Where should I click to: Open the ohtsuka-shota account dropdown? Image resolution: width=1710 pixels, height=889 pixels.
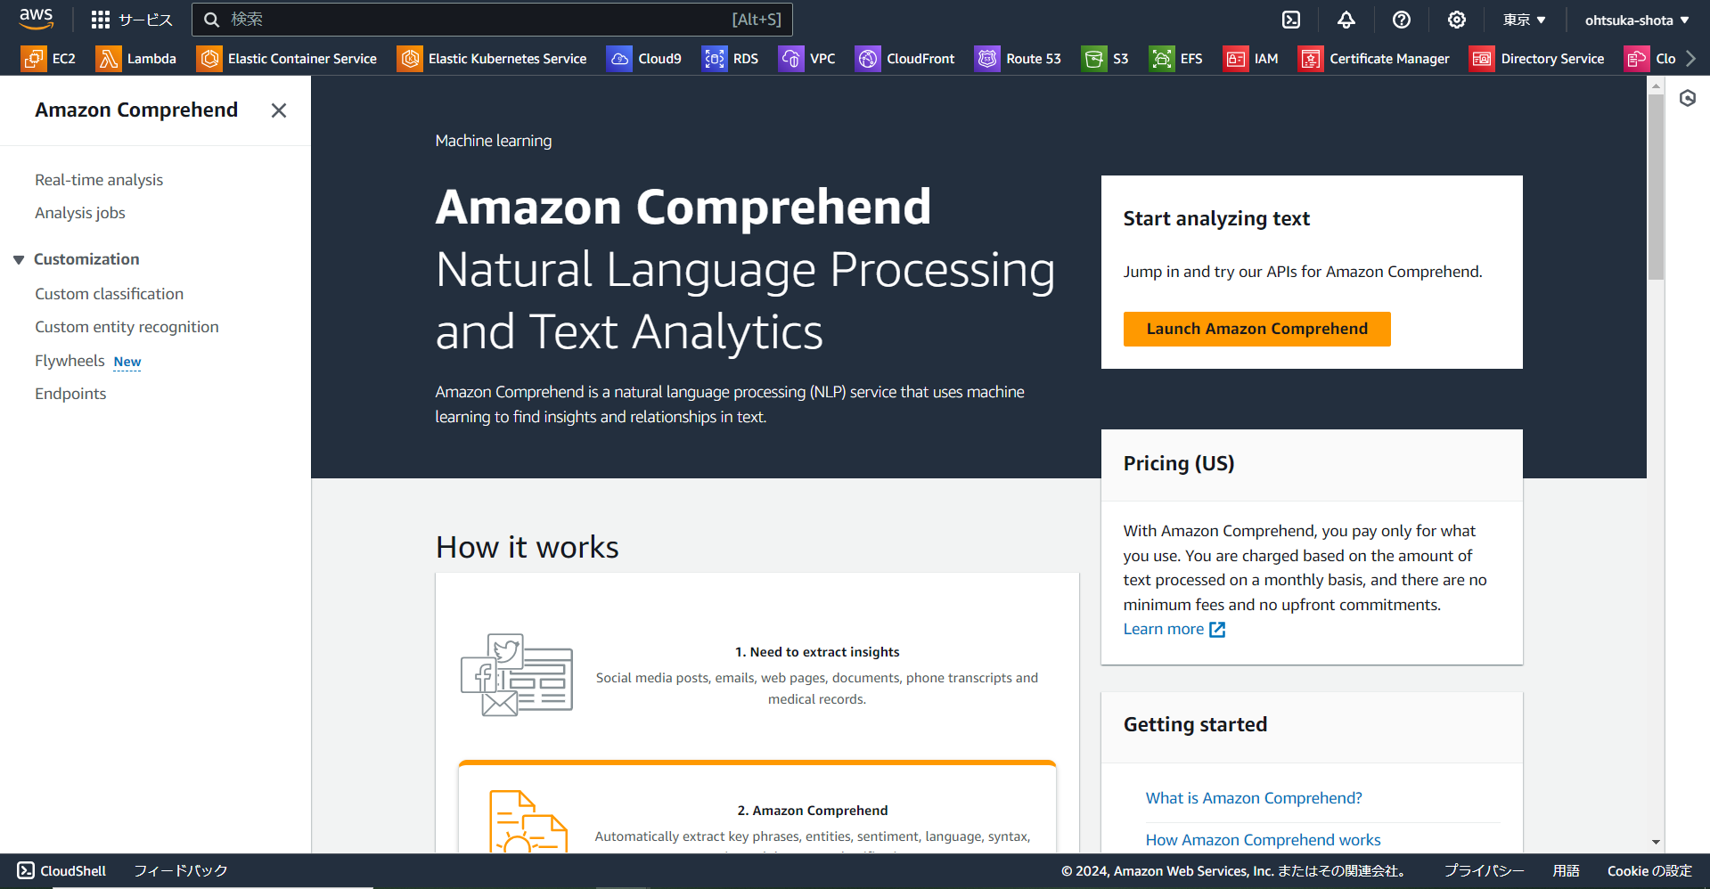click(x=1637, y=20)
